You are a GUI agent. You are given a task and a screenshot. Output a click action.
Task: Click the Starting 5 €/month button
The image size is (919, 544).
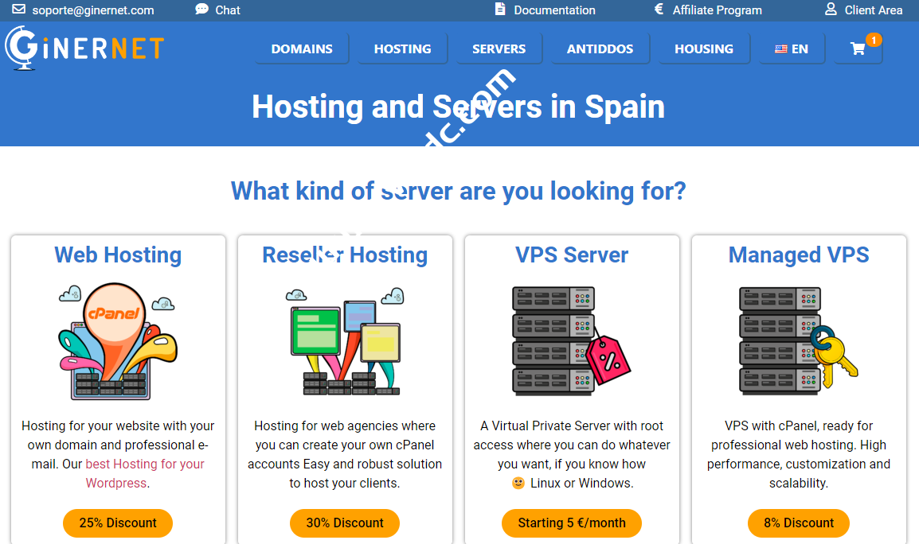pos(572,523)
